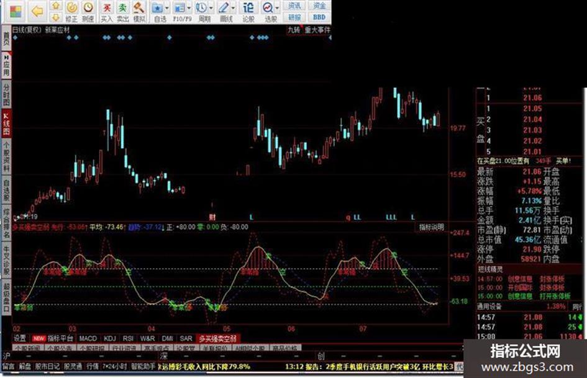Select the 多买强卖空弱 indicator tab

(218, 339)
